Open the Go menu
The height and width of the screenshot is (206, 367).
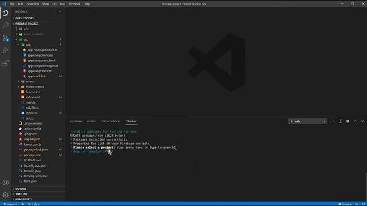click(54, 4)
